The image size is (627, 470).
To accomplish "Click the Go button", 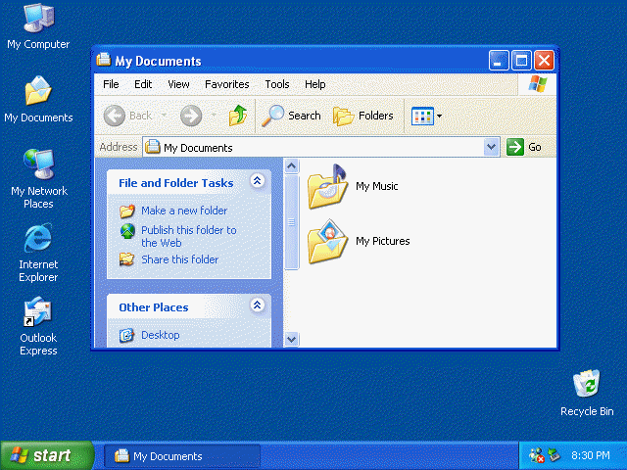I will point(524,147).
